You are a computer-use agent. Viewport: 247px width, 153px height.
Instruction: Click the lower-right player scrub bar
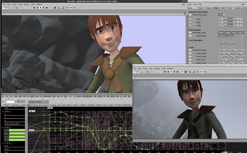190,76
